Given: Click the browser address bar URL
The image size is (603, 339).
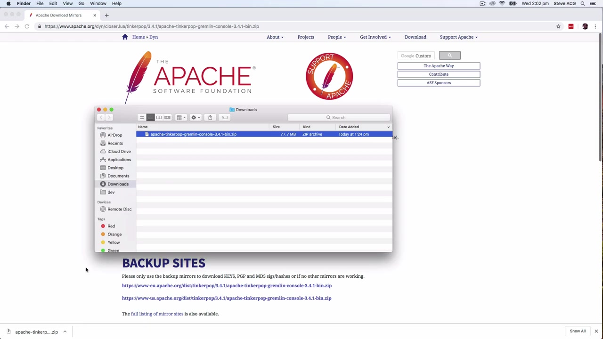Looking at the screenshot, I should tap(152, 26).
